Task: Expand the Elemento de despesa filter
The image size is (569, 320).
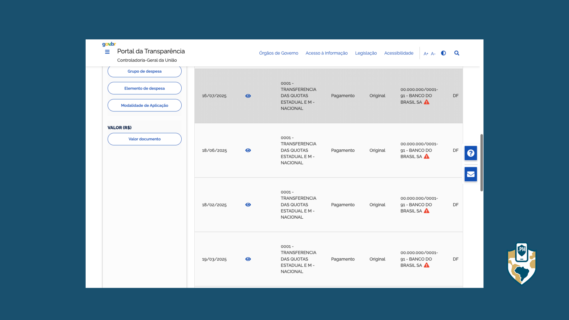Action: (145, 88)
